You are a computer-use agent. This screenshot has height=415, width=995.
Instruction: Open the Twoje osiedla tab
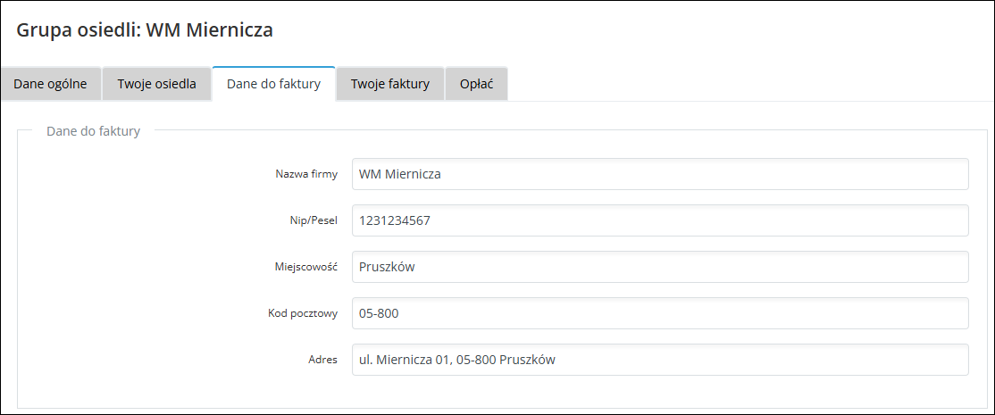tap(156, 84)
